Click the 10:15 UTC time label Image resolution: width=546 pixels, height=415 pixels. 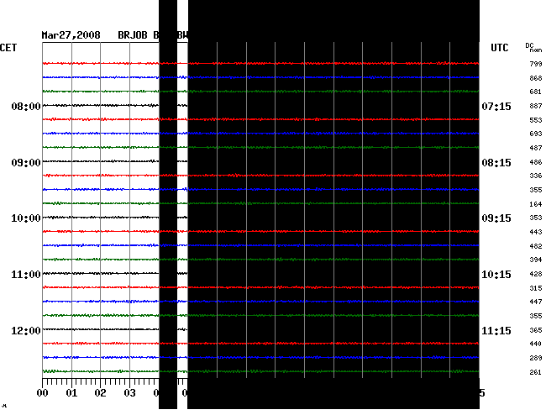tap(496, 275)
